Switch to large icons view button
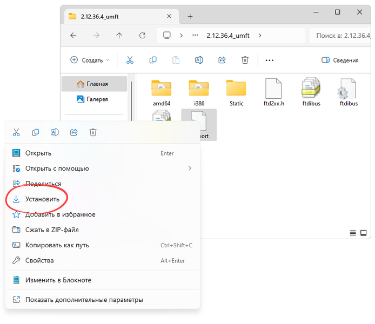This screenshot has height=324, width=375. (363, 233)
